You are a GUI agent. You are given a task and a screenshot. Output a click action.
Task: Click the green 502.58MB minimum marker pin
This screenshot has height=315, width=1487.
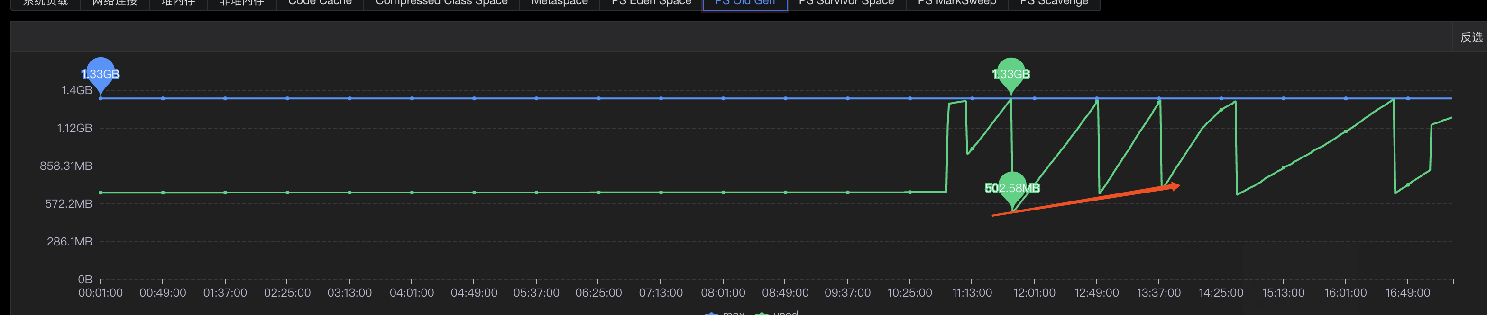(1012, 189)
